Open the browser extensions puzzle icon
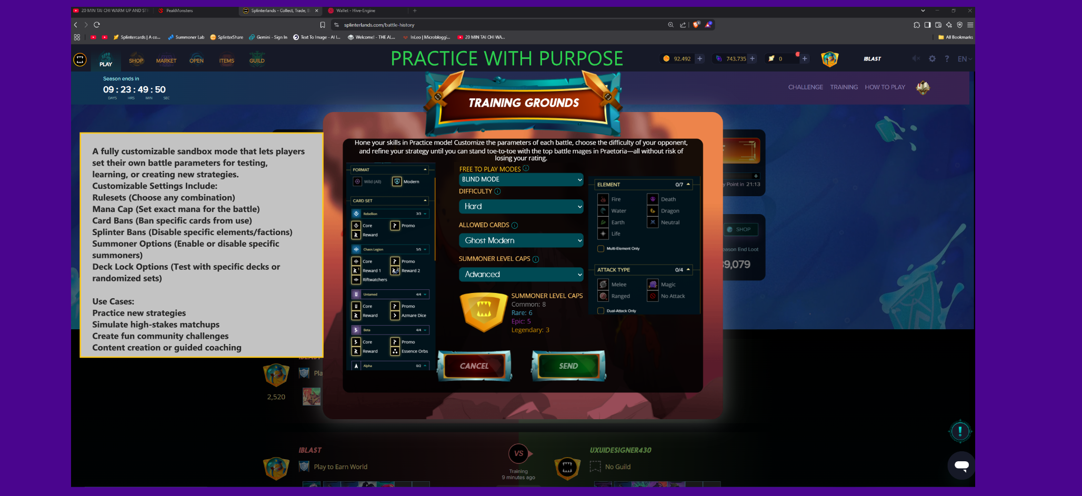Image resolution: width=1082 pixels, height=496 pixels. tap(917, 25)
